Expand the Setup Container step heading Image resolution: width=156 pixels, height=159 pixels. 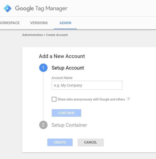69,125
